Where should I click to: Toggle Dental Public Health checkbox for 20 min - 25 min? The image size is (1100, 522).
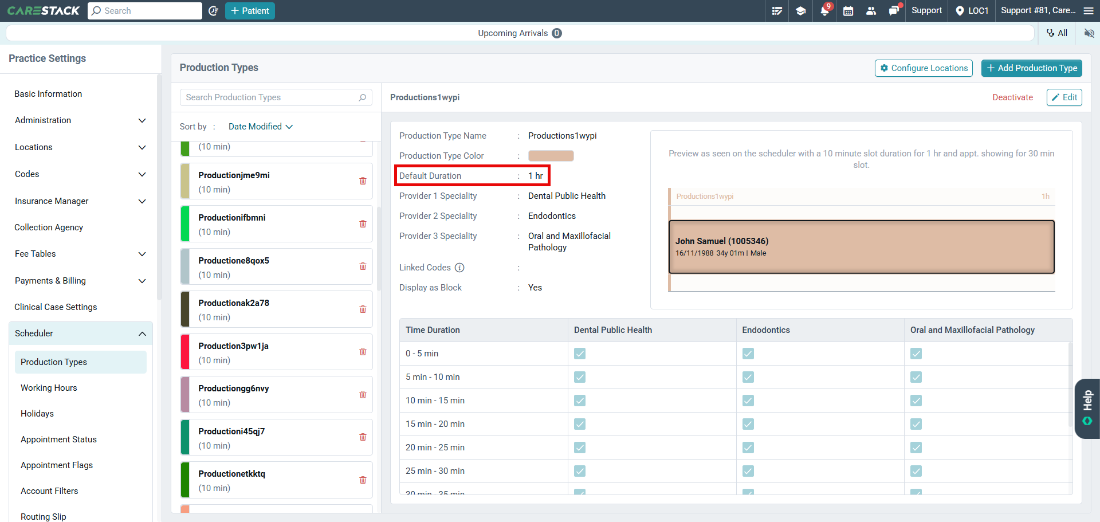[x=580, y=448]
